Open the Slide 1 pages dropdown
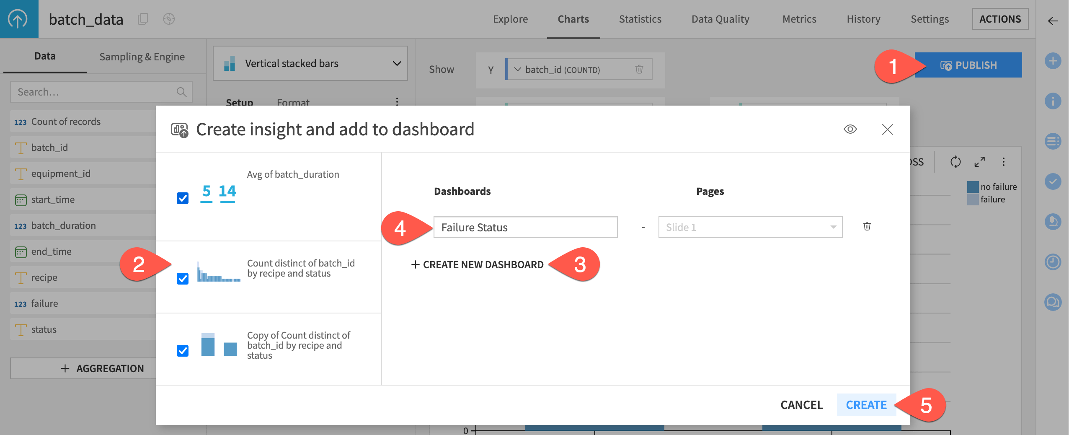1069x435 pixels. (750, 227)
